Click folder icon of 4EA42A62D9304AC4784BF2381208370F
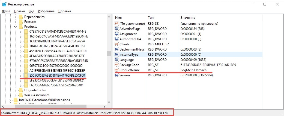 [x=26, y=56]
